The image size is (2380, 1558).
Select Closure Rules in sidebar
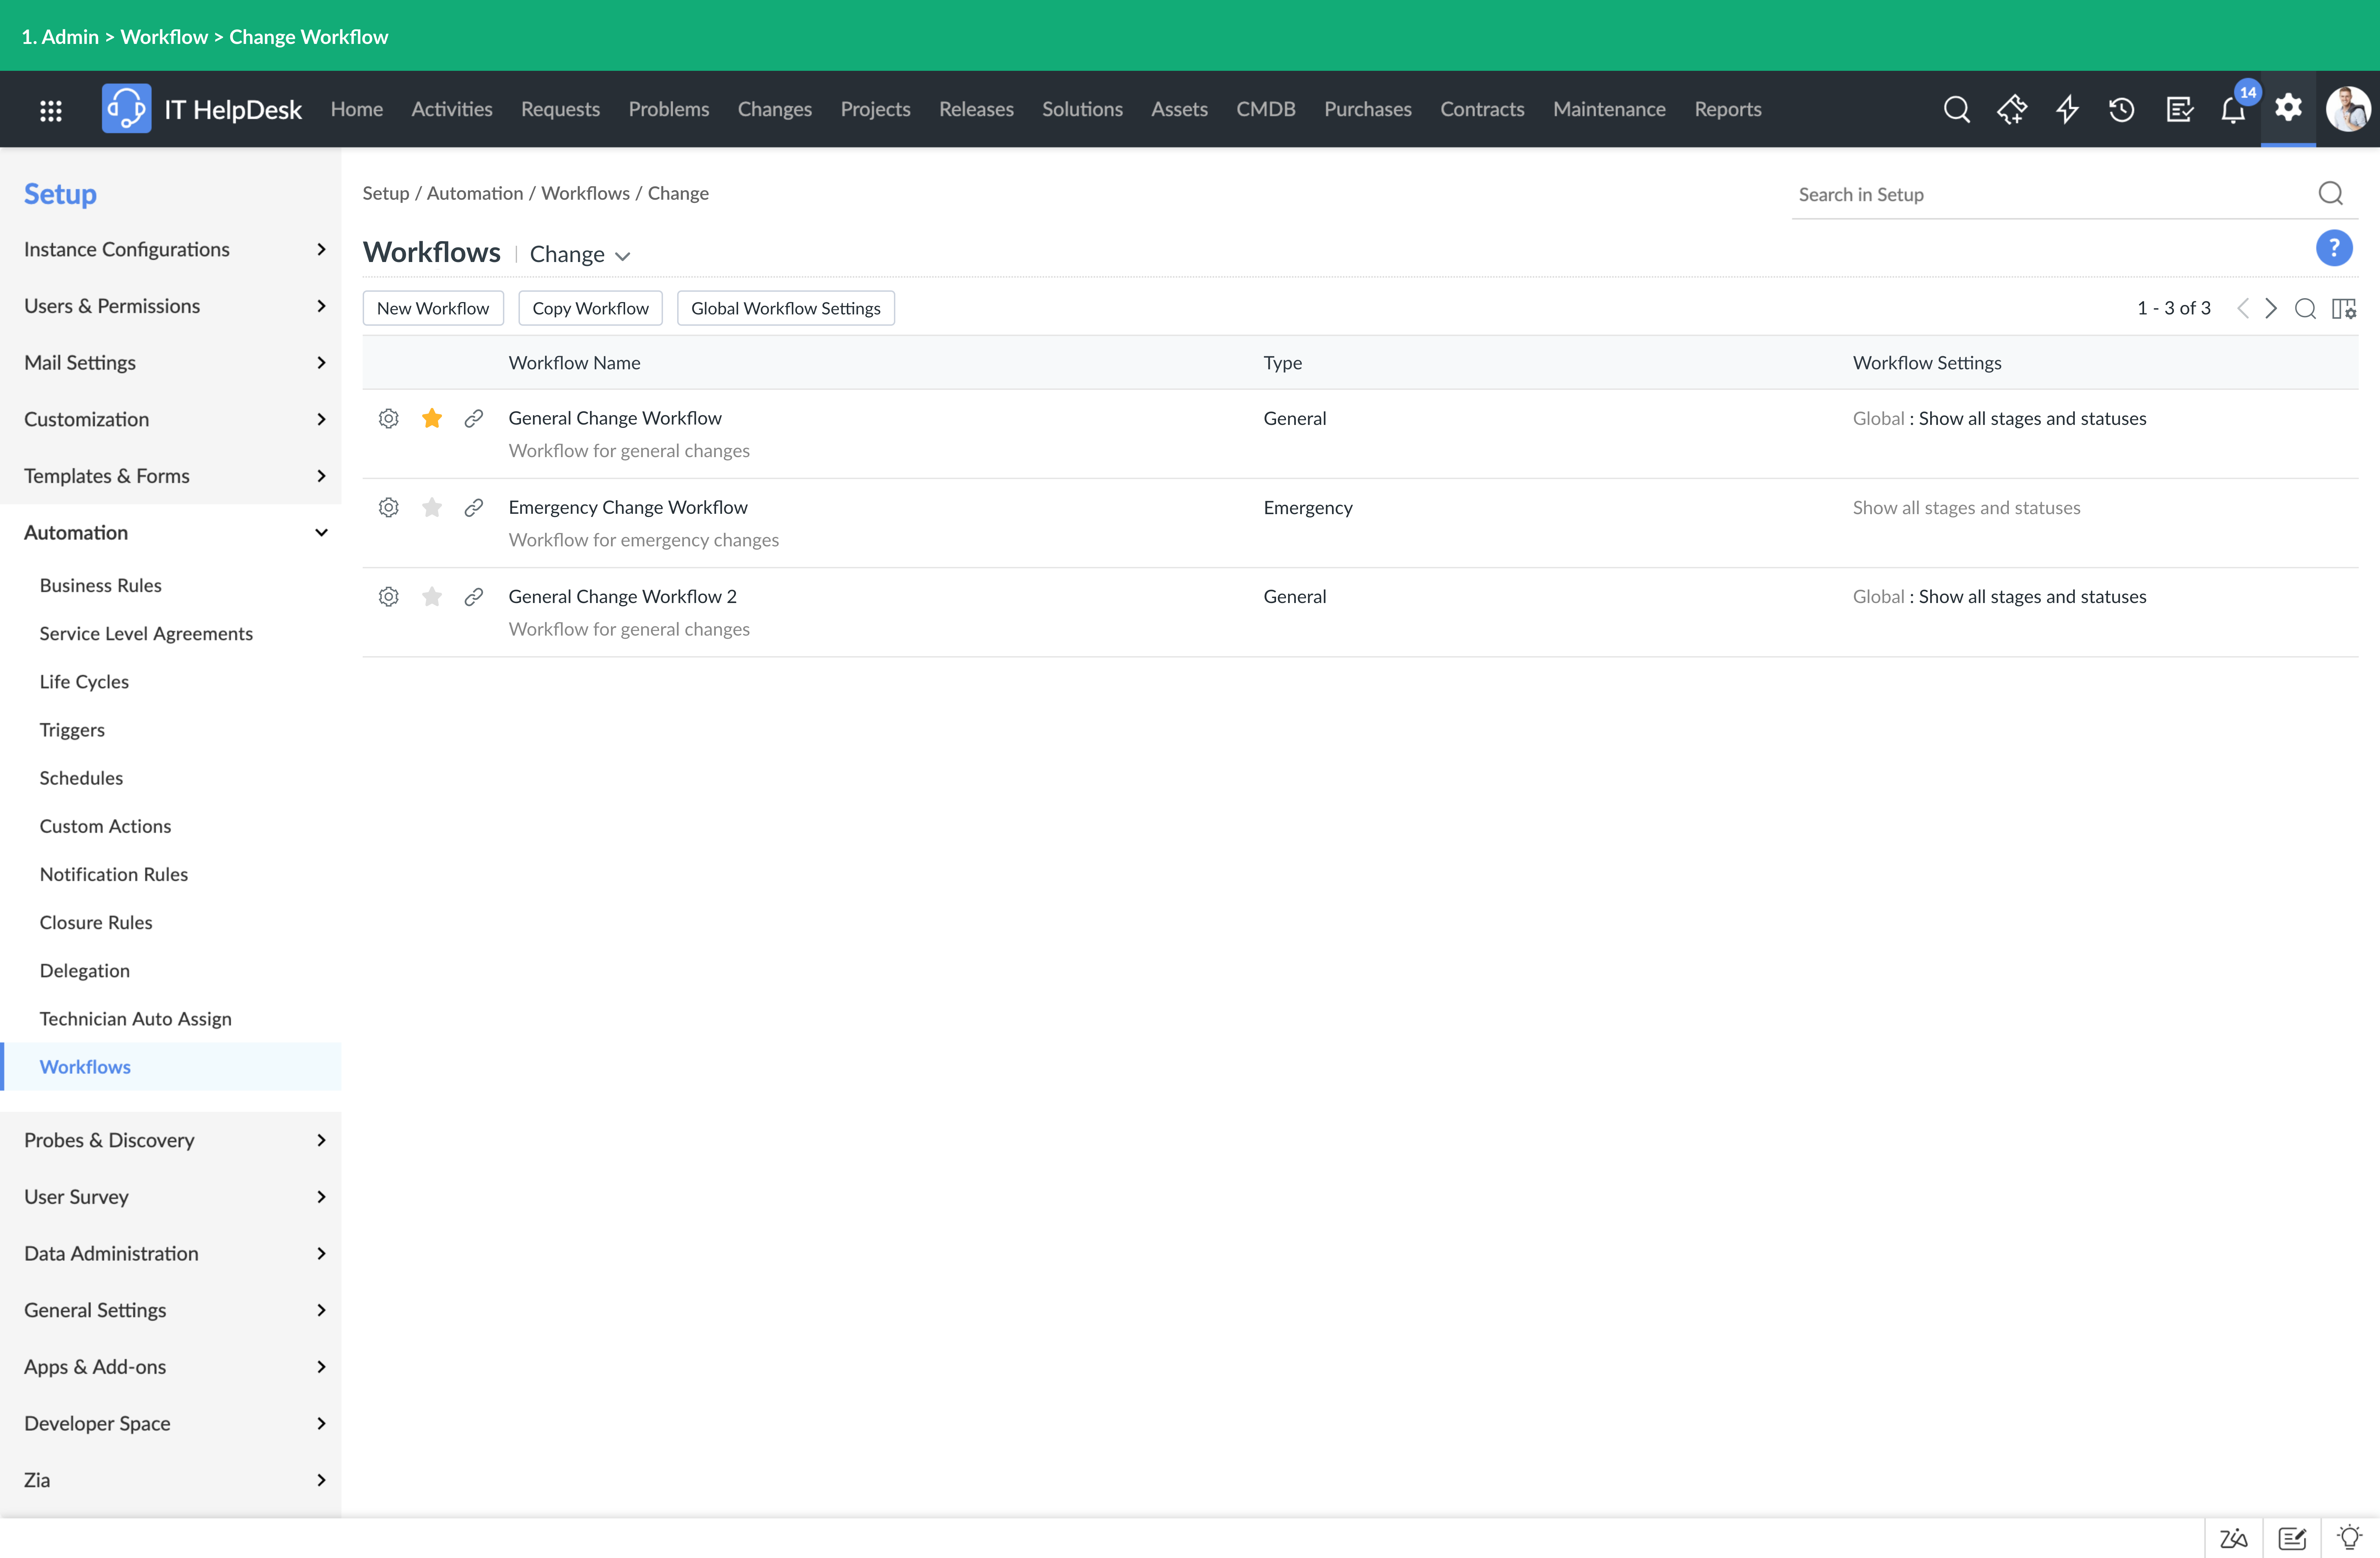[96, 923]
